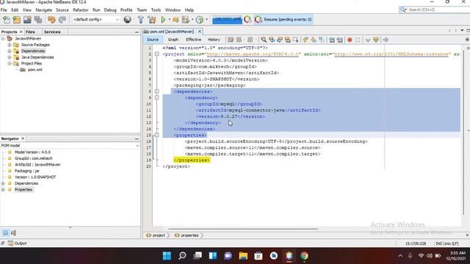
Task: Collapse the Project Files tree node
Action: pos(10,64)
